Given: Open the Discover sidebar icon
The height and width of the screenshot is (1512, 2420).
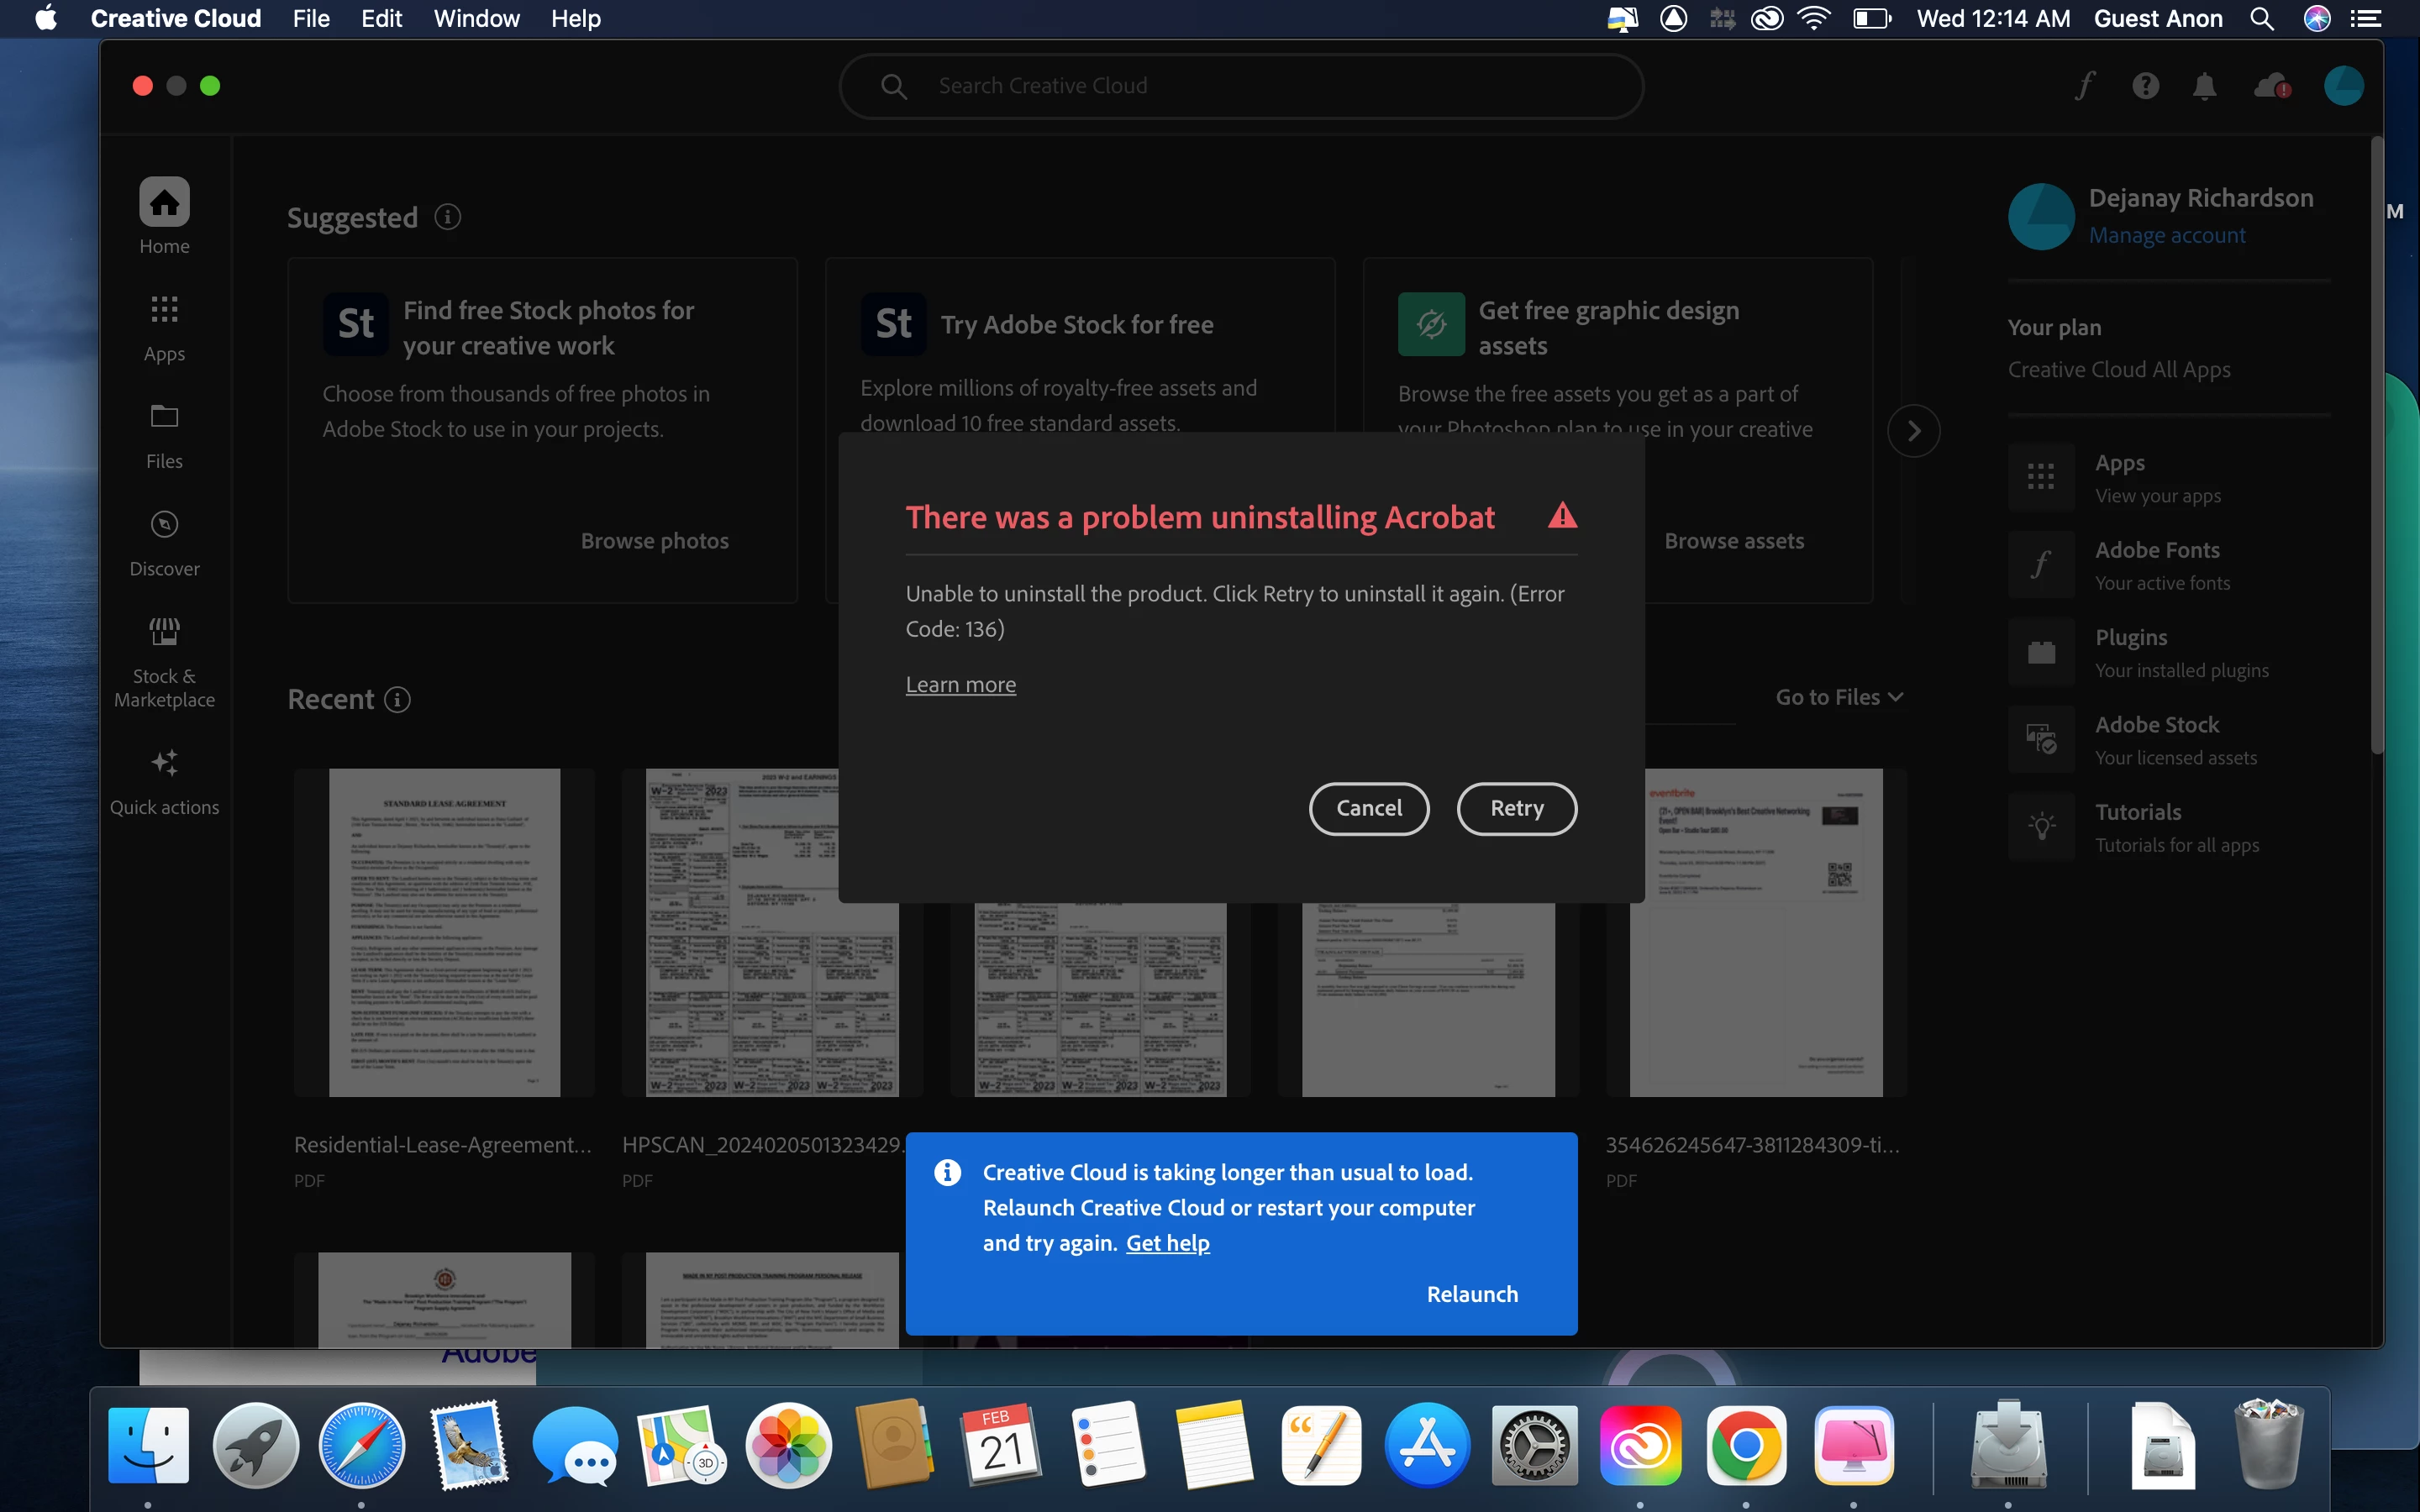Looking at the screenshot, I should coord(164,543).
